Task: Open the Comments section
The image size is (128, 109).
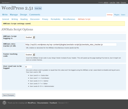Action: (35, 15)
